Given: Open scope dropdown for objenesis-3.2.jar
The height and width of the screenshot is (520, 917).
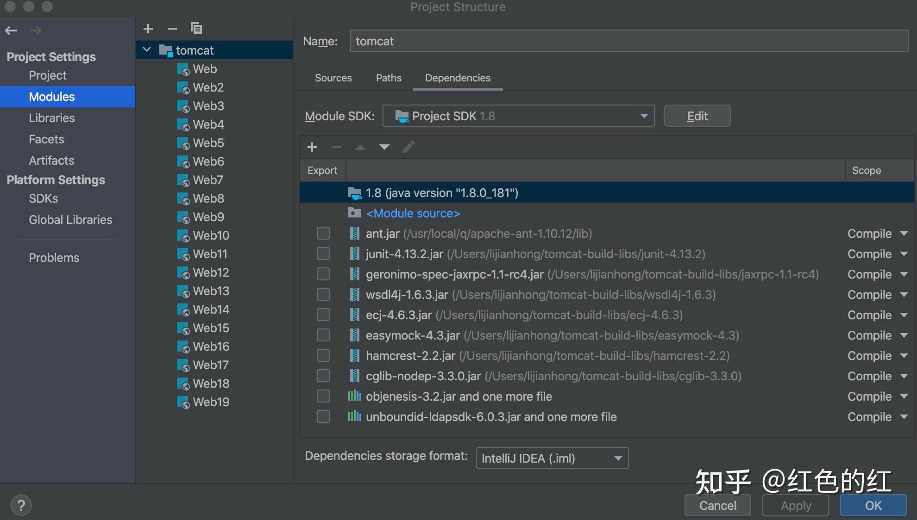Looking at the screenshot, I should point(904,396).
